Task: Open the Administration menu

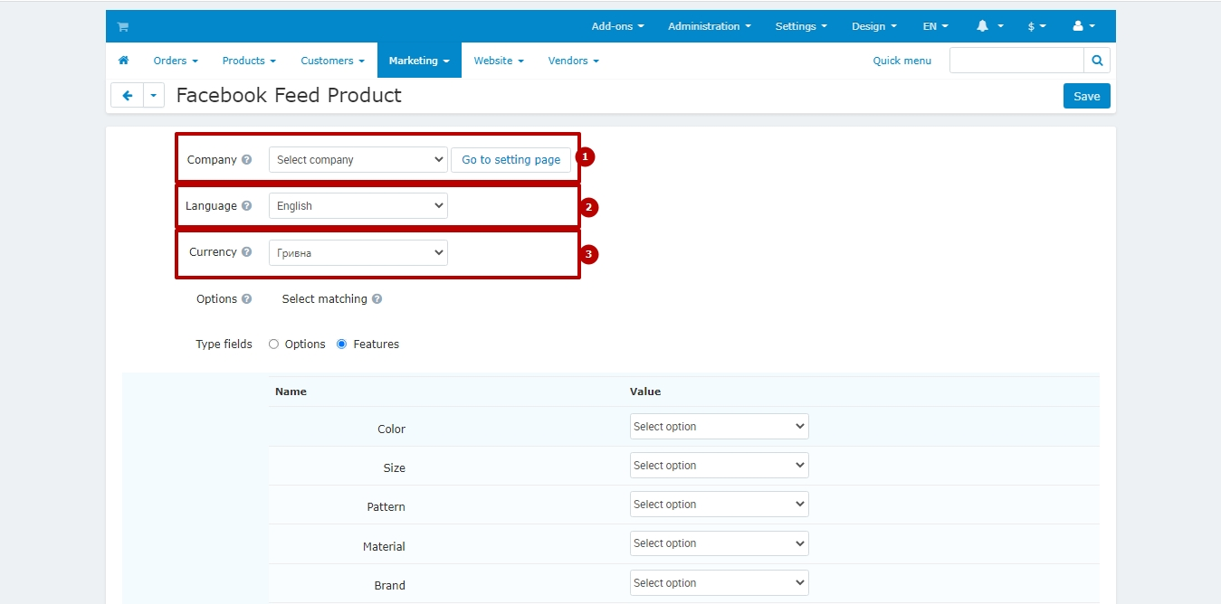Action: pyautogui.click(x=710, y=26)
